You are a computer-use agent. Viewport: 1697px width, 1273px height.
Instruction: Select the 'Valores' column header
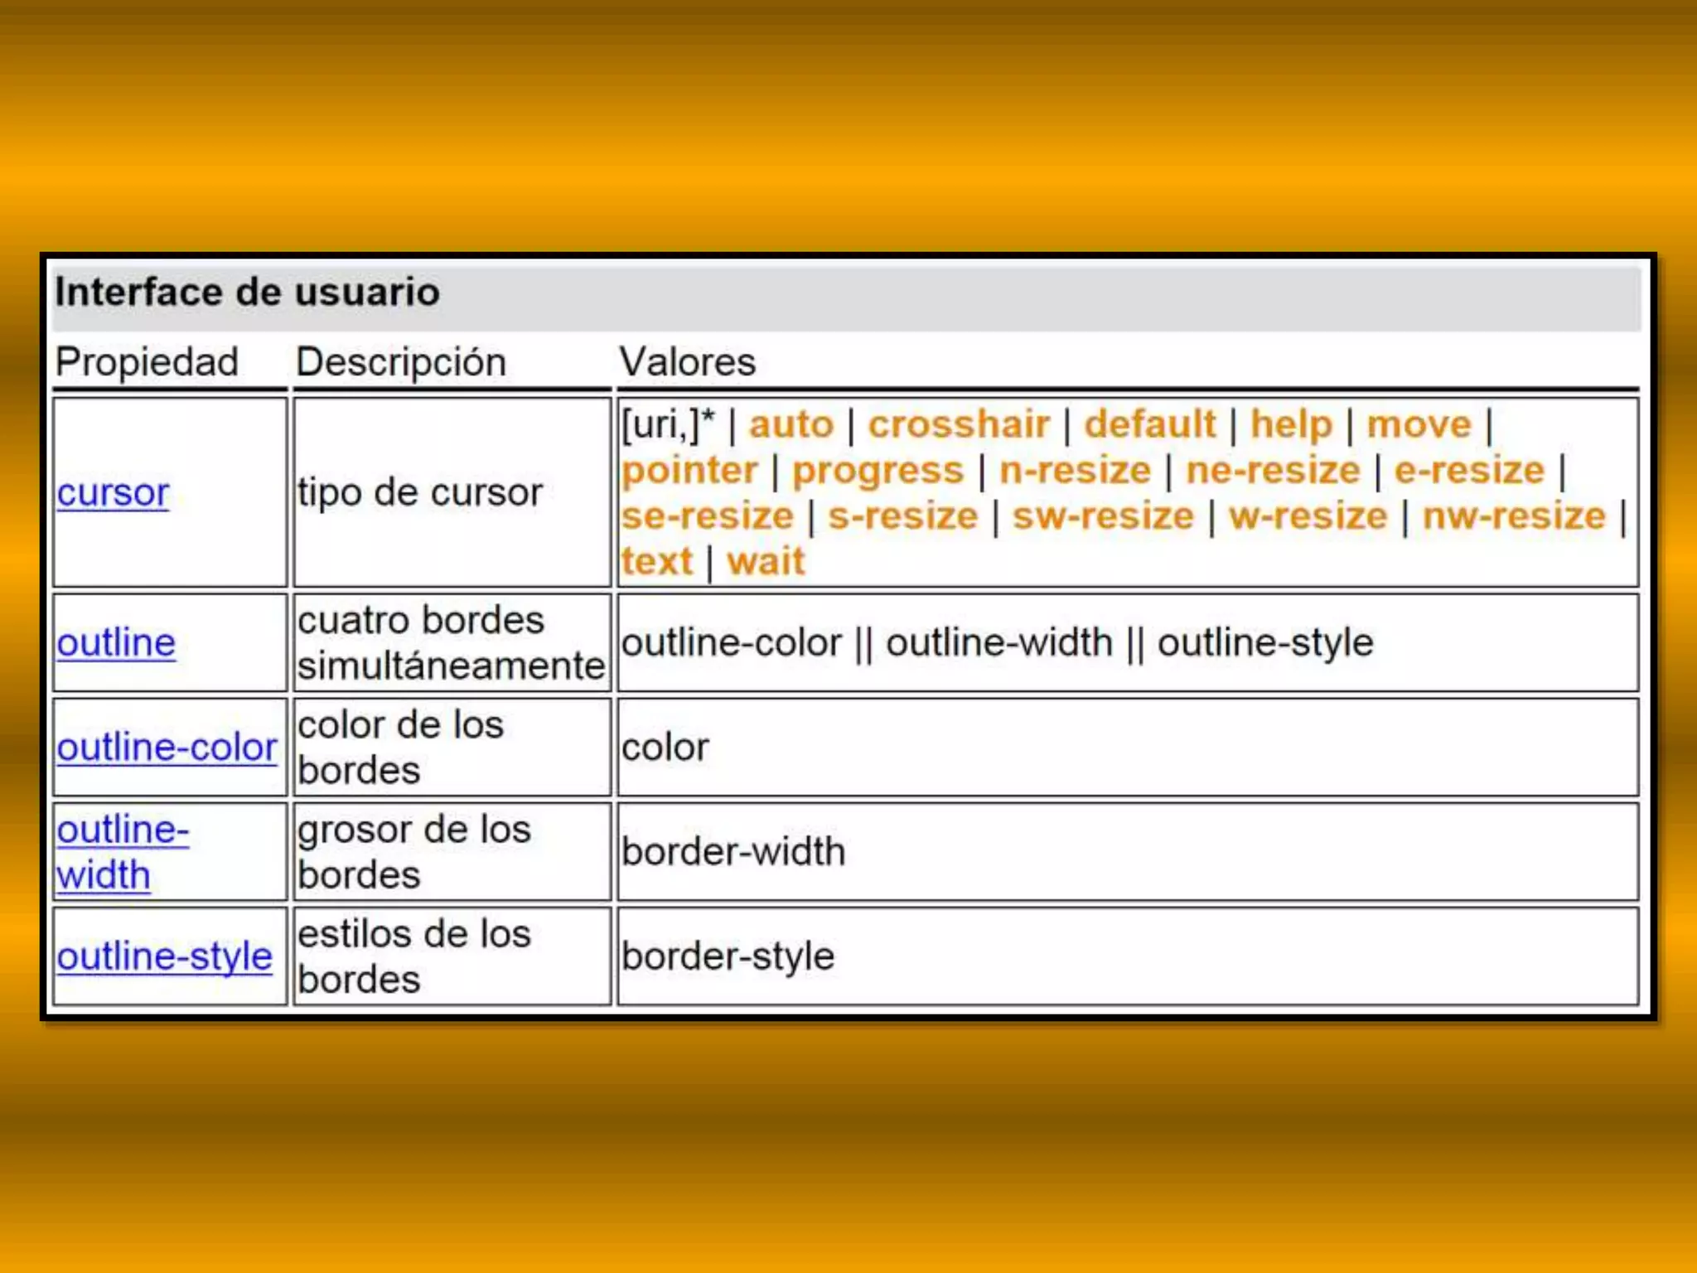pyautogui.click(x=688, y=362)
